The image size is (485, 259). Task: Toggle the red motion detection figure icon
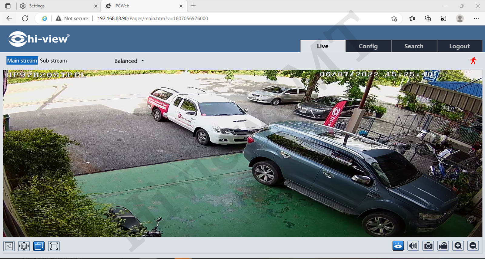pyautogui.click(x=473, y=61)
